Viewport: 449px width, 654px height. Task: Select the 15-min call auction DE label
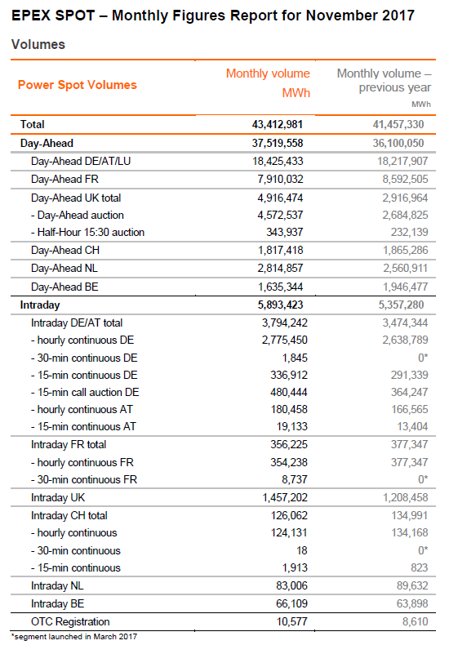[x=85, y=392]
